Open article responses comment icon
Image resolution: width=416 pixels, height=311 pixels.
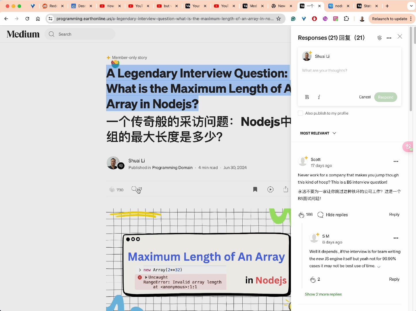[x=134, y=189]
